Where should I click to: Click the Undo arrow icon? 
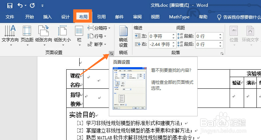coord(20,6)
